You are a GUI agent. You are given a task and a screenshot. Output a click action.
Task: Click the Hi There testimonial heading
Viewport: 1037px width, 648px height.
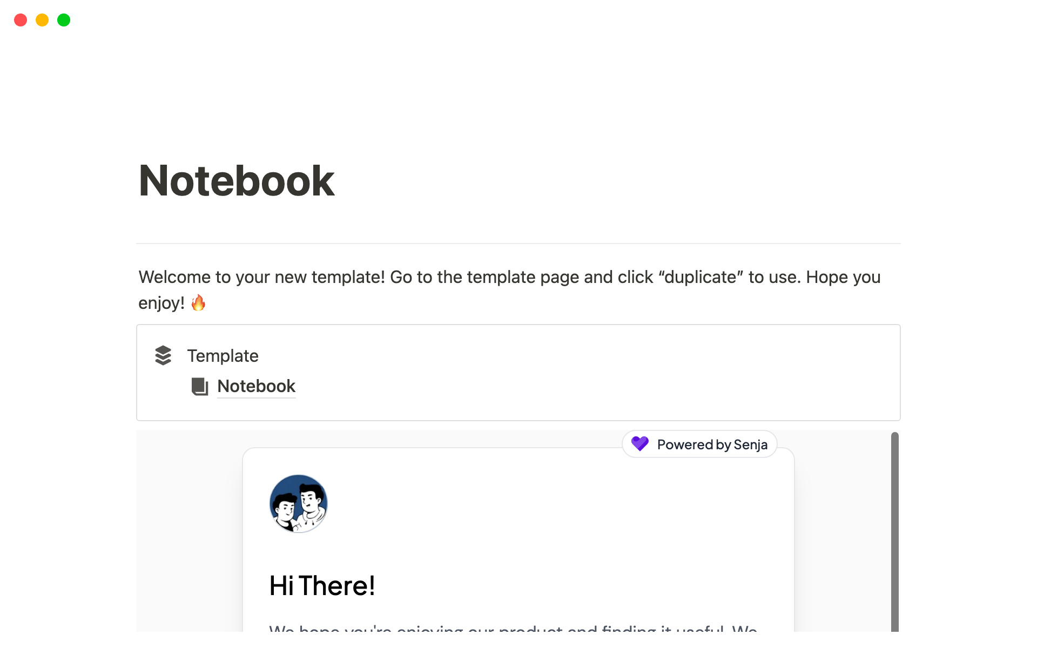pos(322,585)
